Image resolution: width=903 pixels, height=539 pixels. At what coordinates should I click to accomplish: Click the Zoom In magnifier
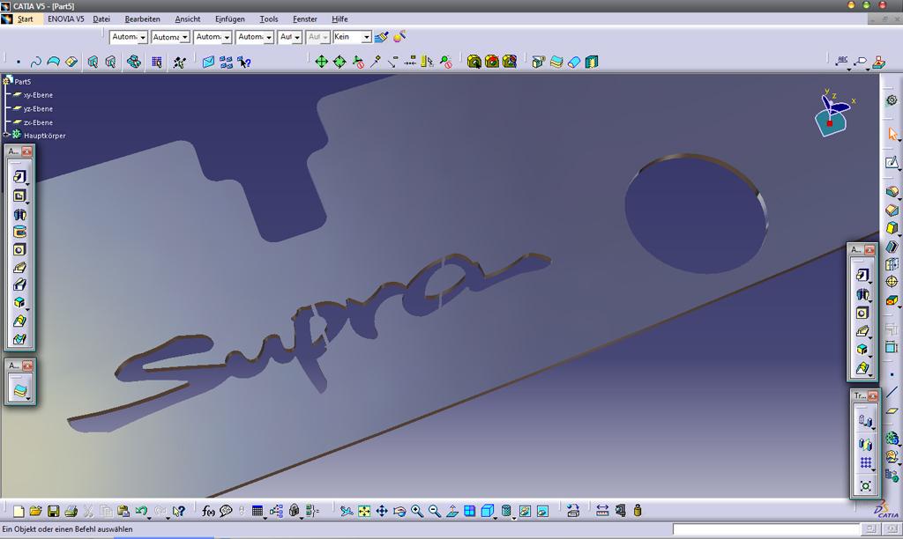pyautogui.click(x=417, y=511)
